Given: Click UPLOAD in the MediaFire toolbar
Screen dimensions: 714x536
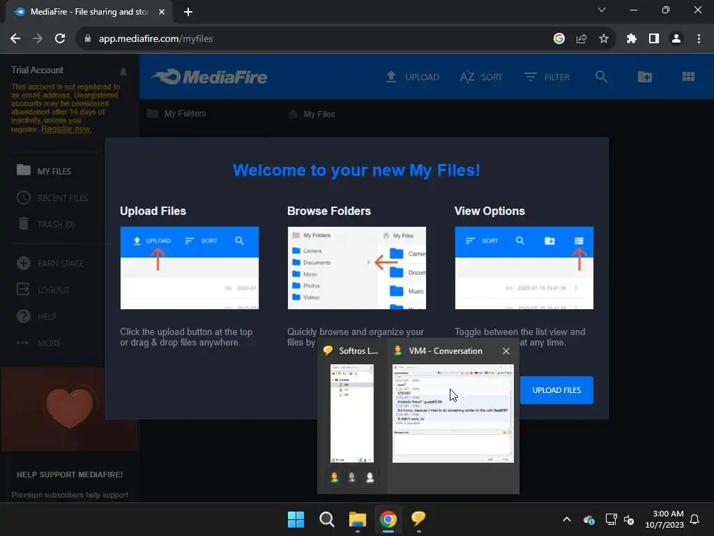Looking at the screenshot, I should pyautogui.click(x=413, y=77).
